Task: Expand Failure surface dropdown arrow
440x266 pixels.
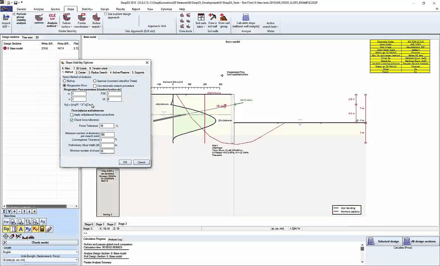Action: tap(72, 27)
